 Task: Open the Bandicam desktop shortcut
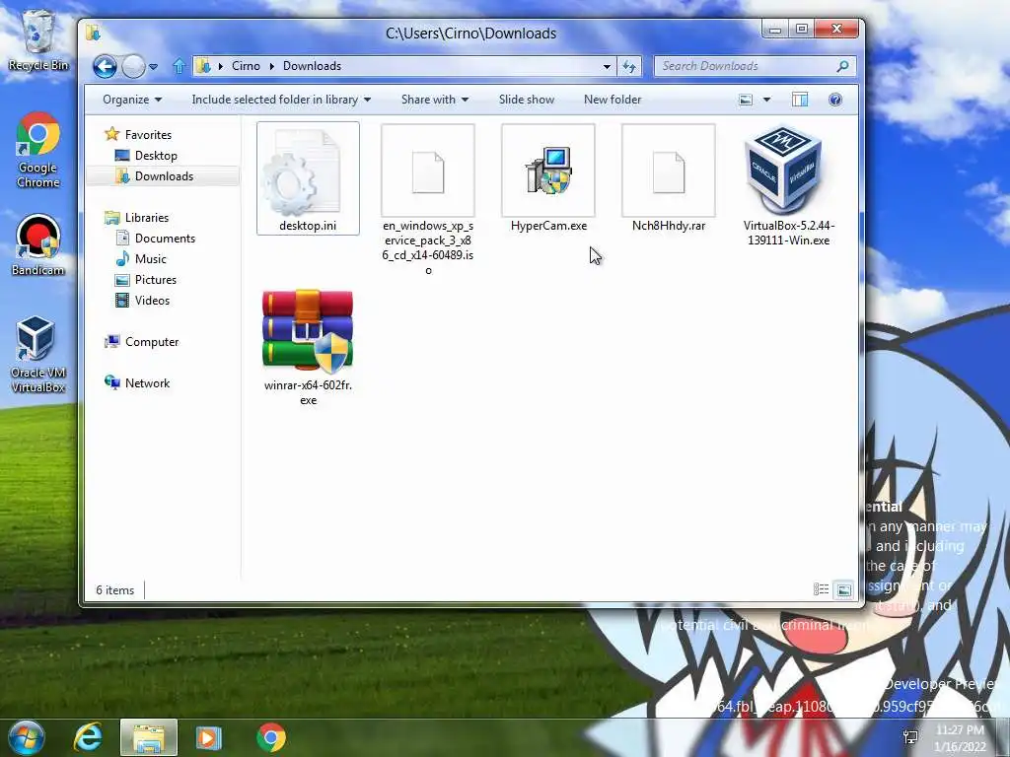[x=38, y=244]
